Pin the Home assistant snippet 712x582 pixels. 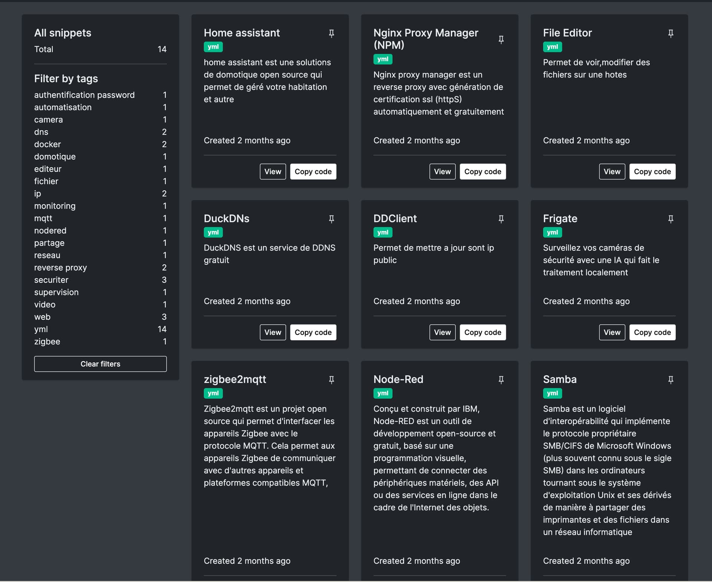tap(332, 33)
